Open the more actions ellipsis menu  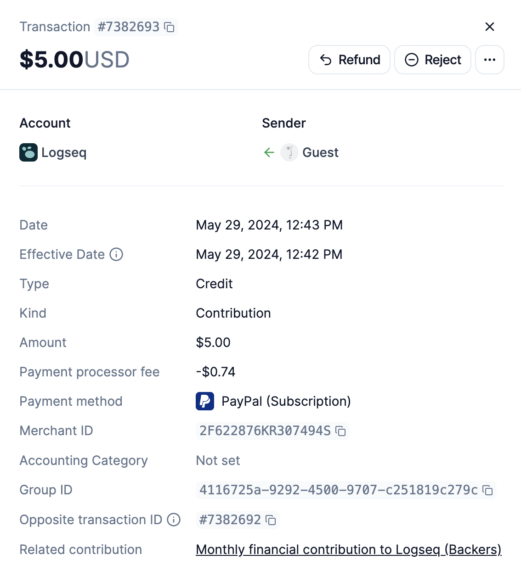[490, 60]
